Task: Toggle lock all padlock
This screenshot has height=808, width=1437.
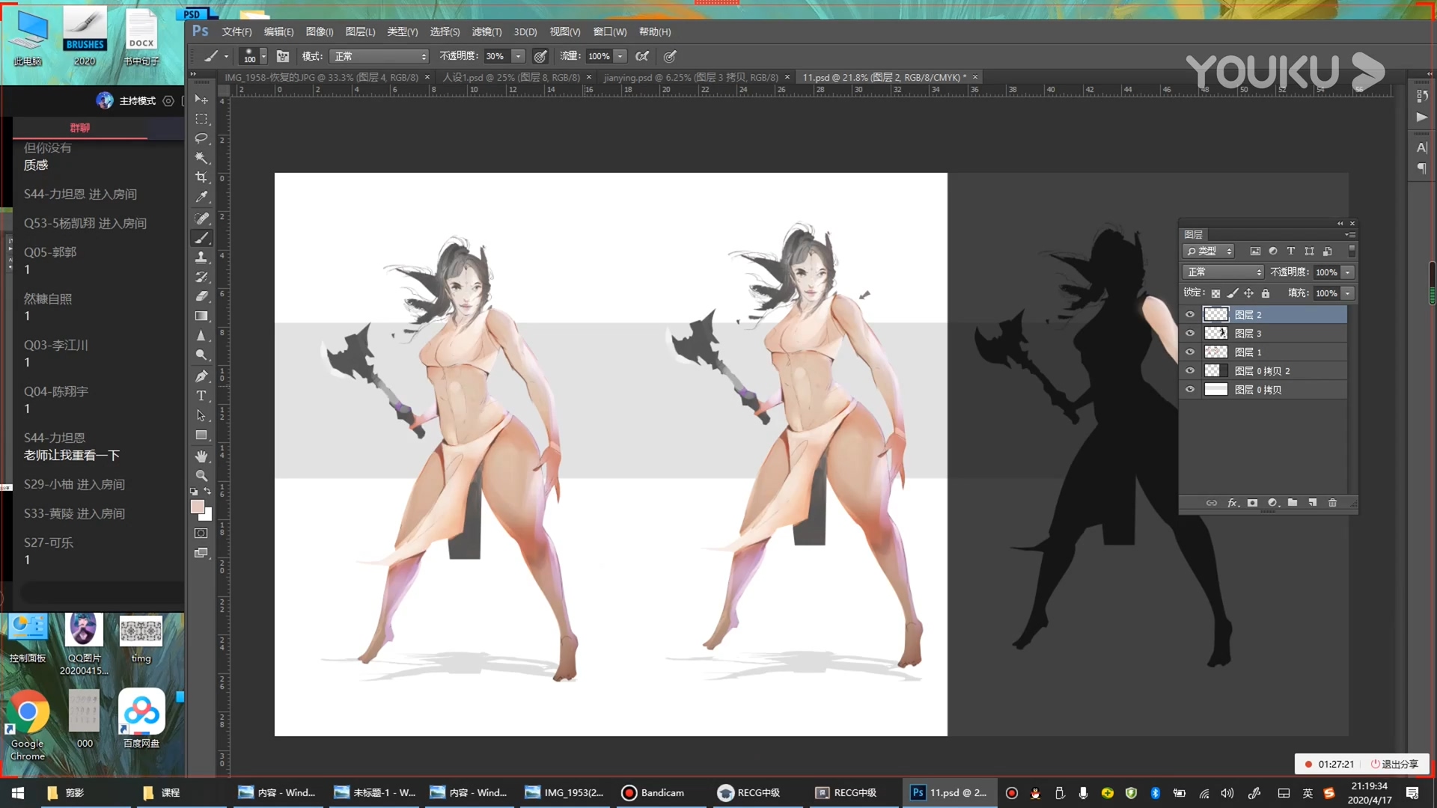Action: [1266, 293]
